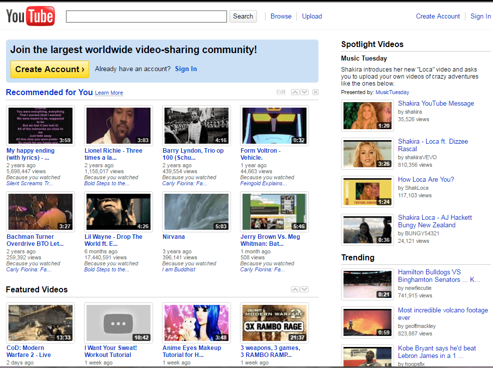Open My happy ending lyrics video thumbnail
Image resolution: width=493 pixels, height=368 pixels.
pyautogui.click(x=40, y=126)
